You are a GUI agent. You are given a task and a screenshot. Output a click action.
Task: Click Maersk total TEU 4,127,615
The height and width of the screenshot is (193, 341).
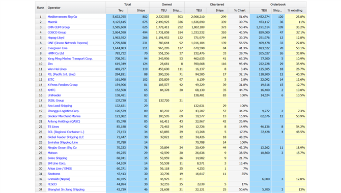[119, 22]
